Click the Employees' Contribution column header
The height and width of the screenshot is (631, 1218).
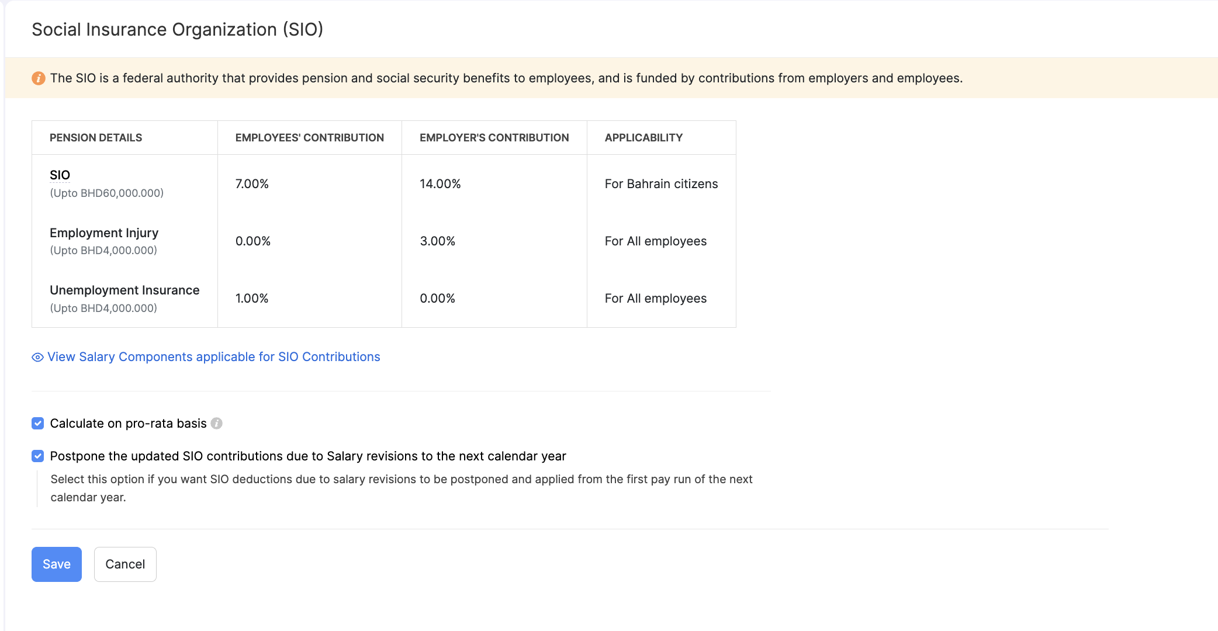[x=309, y=138]
